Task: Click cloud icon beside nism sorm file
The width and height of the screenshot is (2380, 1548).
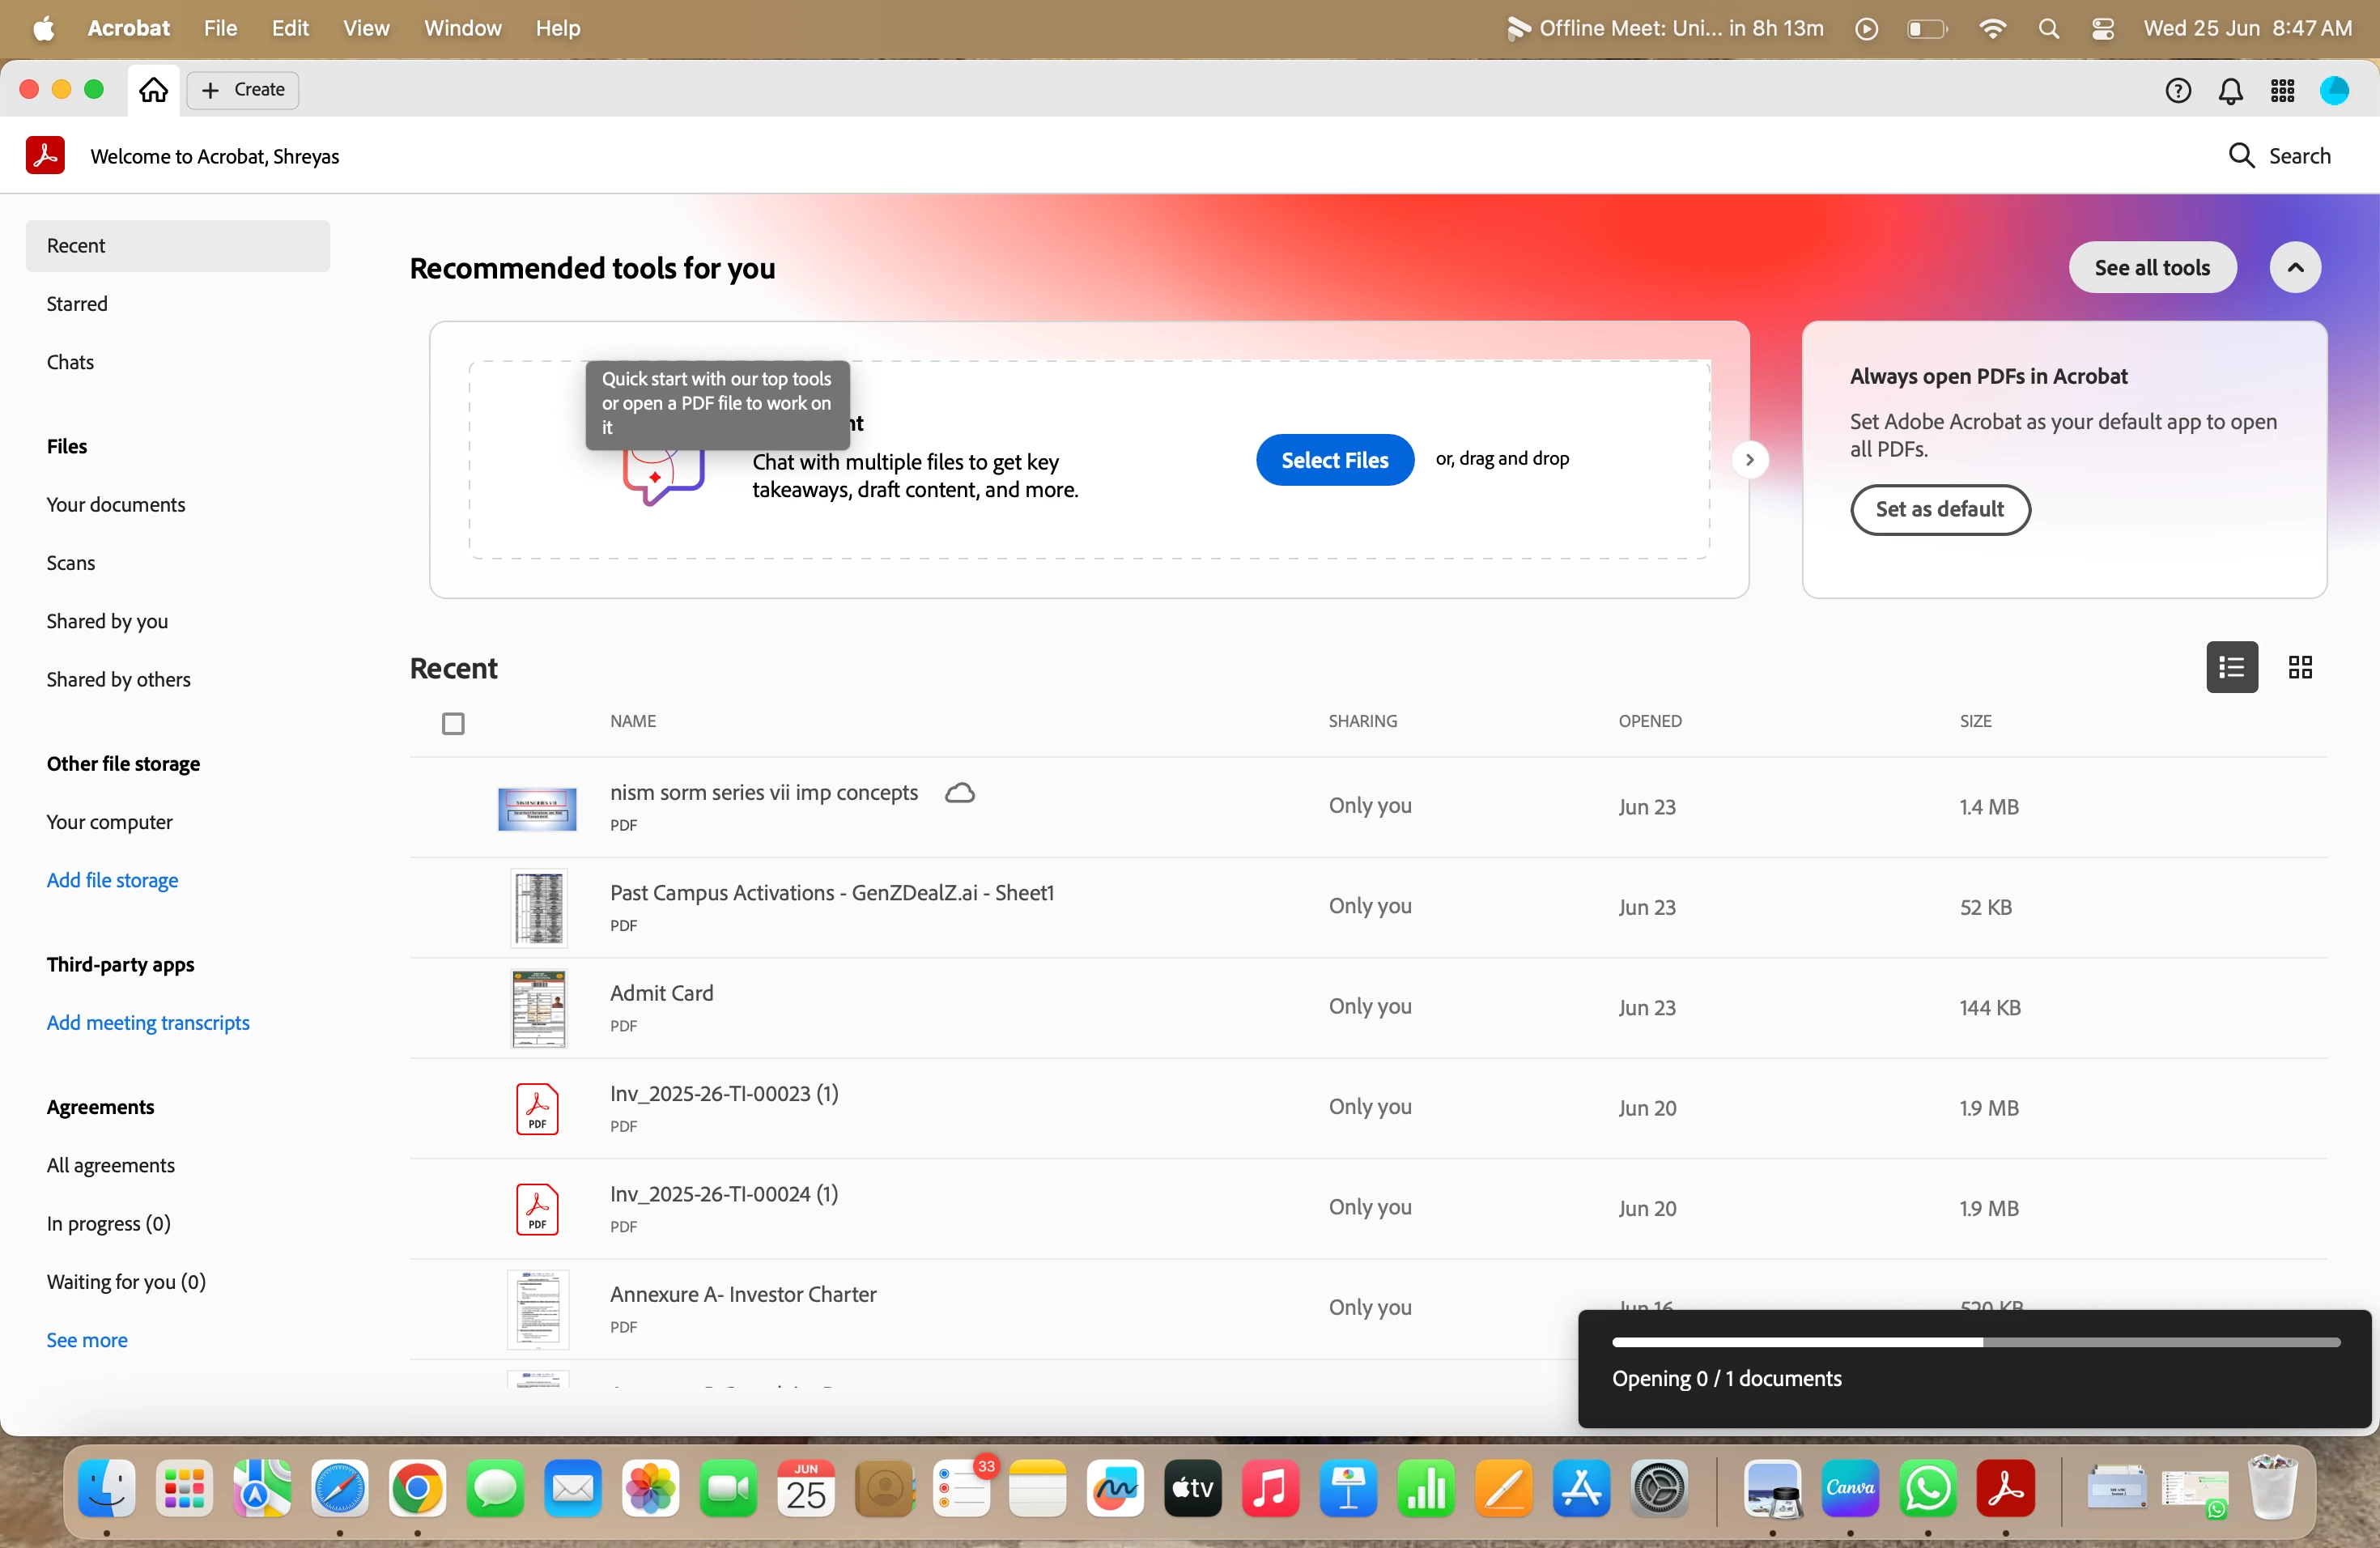Action: [959, 793]
